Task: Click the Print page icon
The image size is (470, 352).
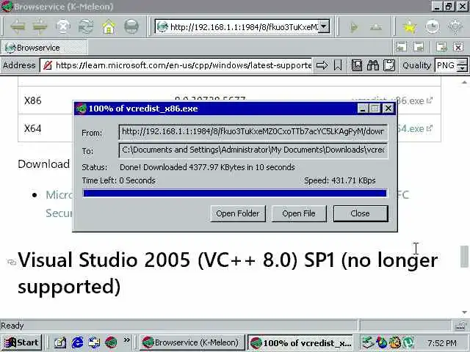Action: 131,27
